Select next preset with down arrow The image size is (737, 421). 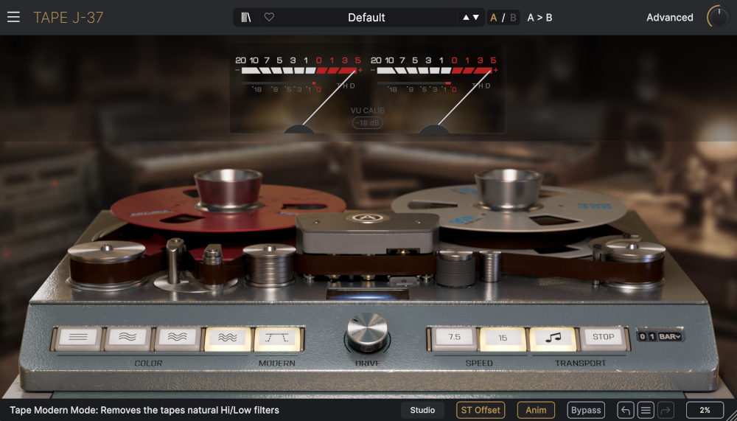point(475,18)
